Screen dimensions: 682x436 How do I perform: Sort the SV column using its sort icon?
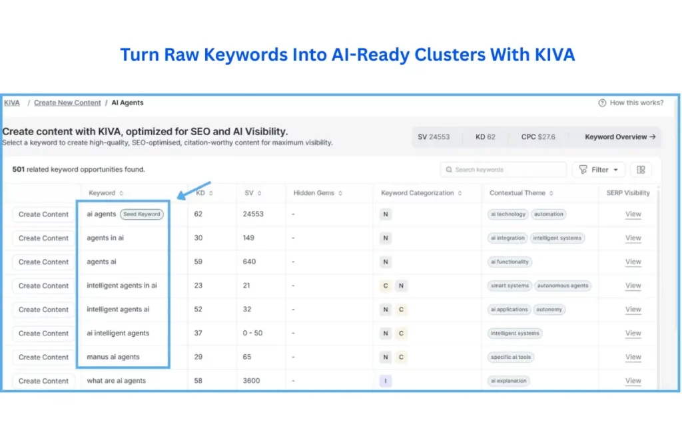point(260,192)
